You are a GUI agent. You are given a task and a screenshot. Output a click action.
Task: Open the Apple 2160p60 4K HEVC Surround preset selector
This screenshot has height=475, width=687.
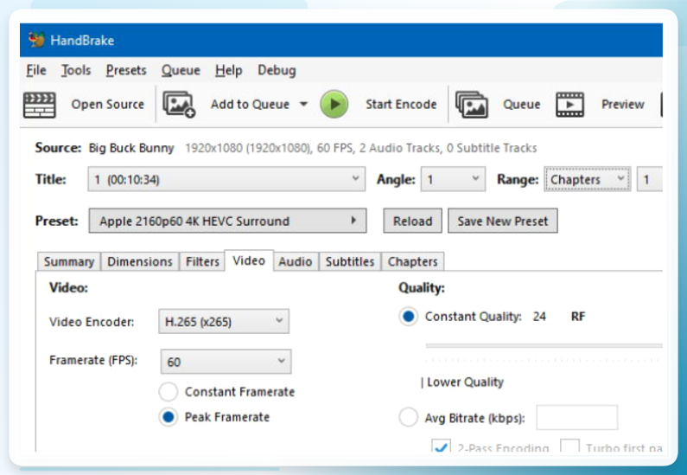pos(227,221)
